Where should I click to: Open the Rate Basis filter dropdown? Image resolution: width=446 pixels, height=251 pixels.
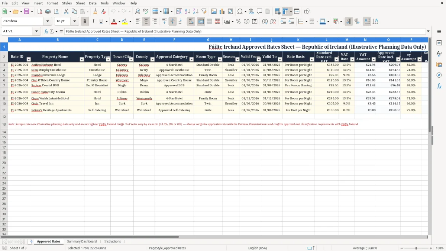point(312,59)
